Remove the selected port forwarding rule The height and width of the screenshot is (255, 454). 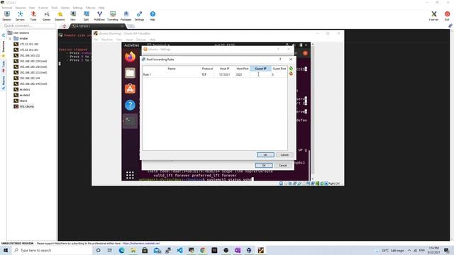click(291, 74)
